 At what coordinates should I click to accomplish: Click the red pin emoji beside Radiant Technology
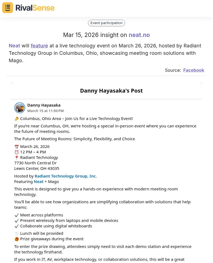tap(17, 157)
